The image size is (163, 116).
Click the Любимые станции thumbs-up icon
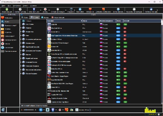tap(151, 9)
